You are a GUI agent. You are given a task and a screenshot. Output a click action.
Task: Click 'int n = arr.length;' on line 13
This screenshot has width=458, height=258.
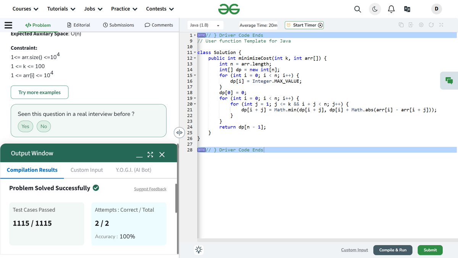[245, 64]
